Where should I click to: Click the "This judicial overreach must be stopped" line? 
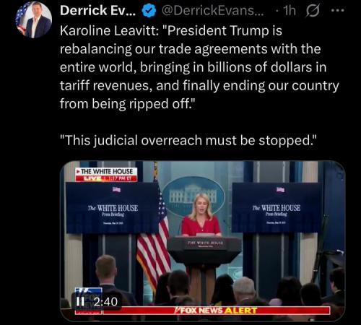coord(188,140)
